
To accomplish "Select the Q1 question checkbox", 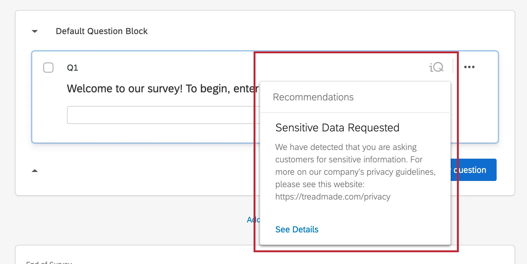I will click(48, 68).
